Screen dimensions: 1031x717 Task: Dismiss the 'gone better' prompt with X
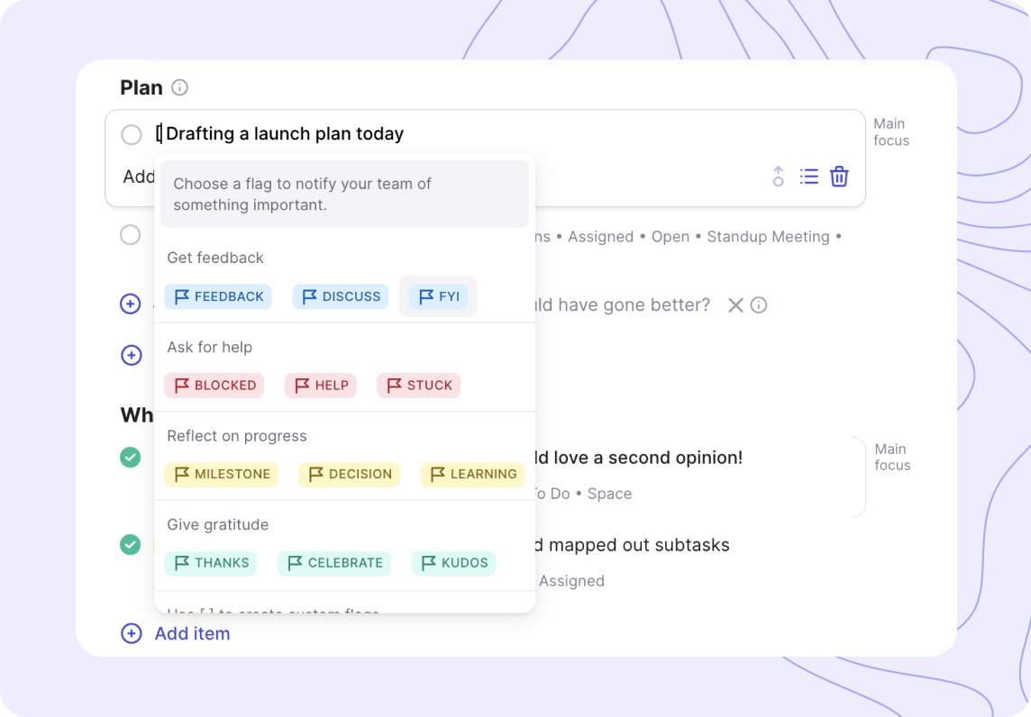pos(735,305)
